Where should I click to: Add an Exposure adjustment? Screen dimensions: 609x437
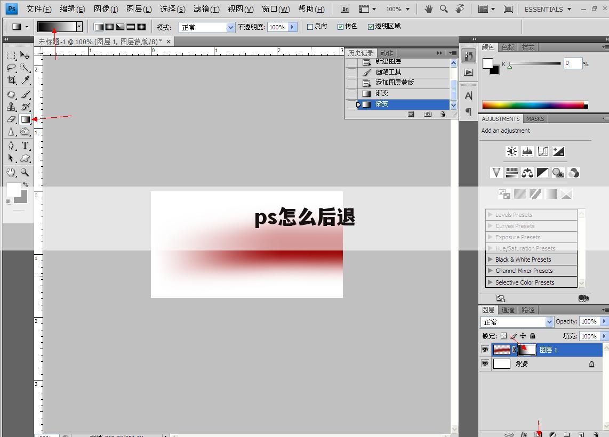tap(558, 151)
